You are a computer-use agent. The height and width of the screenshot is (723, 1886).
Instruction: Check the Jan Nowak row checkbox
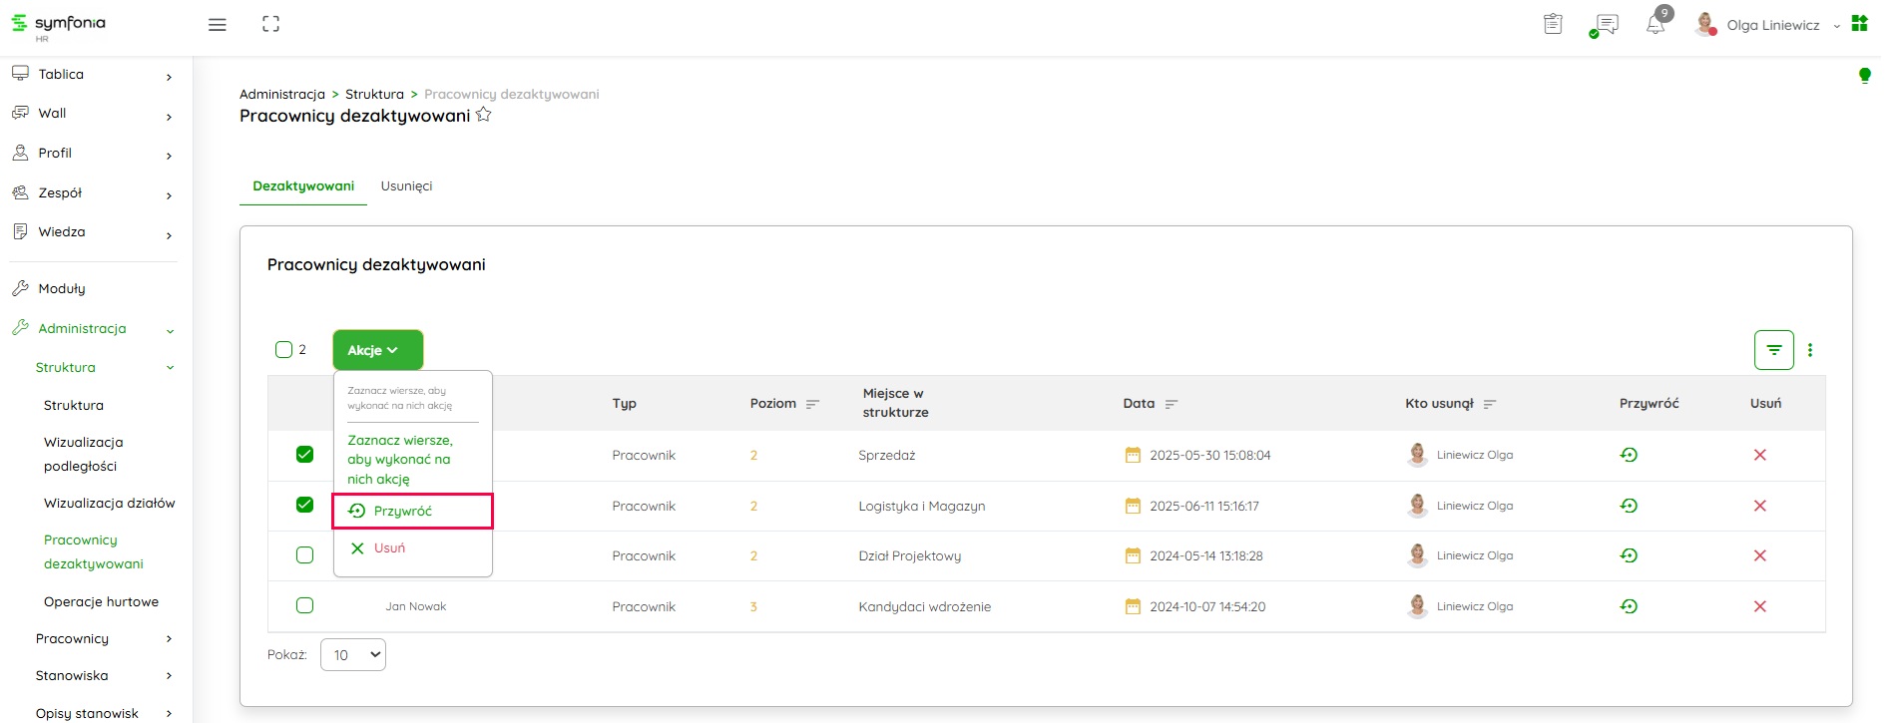[305, 605]
